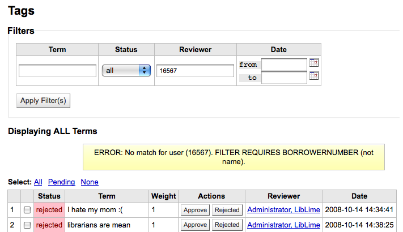Screen dimensions: 403x232
Task: Click the Reviewer field containing 16567
Action: pos(194,71)
